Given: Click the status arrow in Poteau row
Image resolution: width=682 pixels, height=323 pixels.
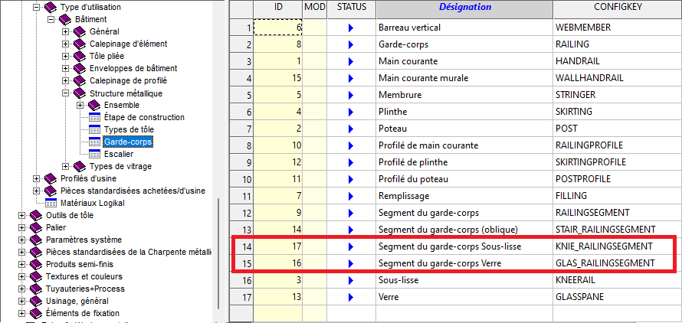Looking at the screenshot, I should 351,129.
